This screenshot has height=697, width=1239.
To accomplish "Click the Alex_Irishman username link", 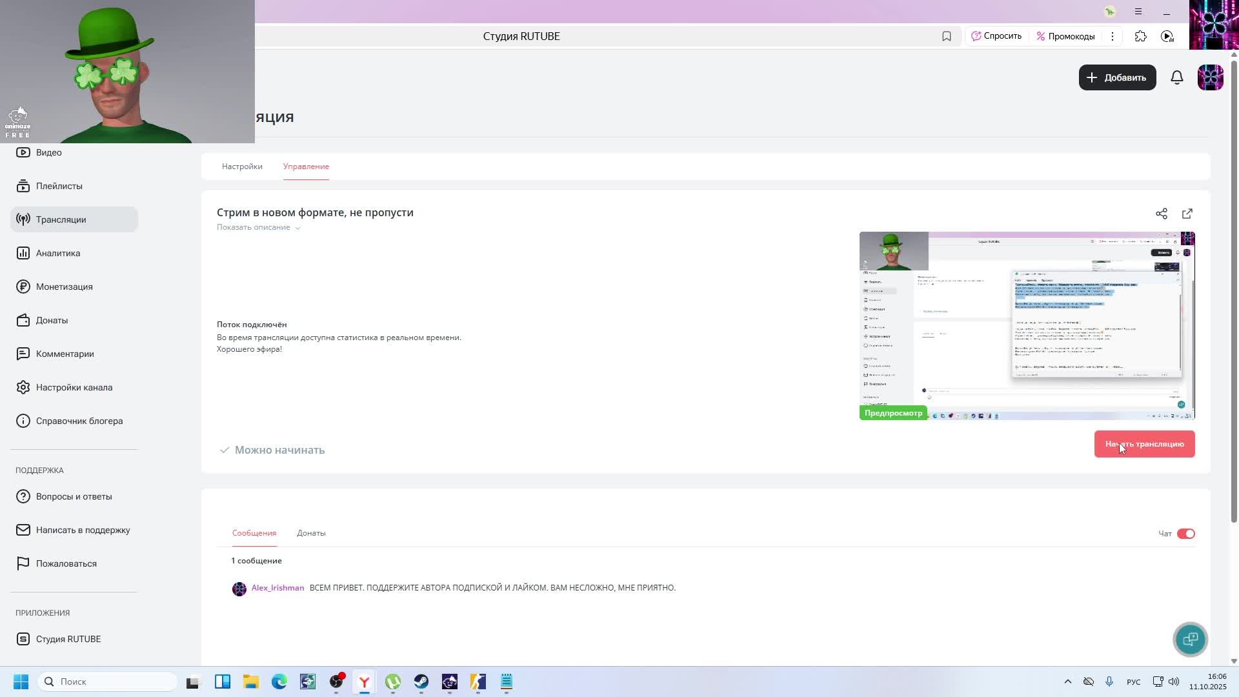I will pos(277,588).
